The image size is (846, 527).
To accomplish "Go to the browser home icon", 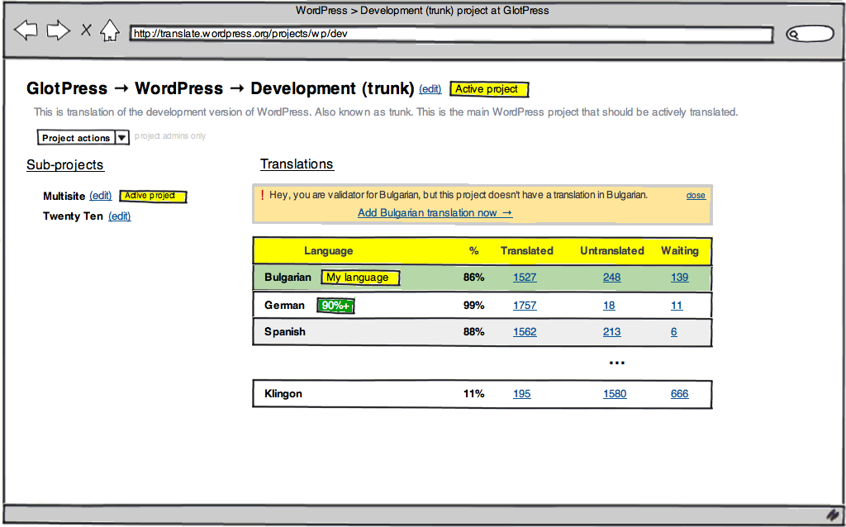I will coord(109,31).
